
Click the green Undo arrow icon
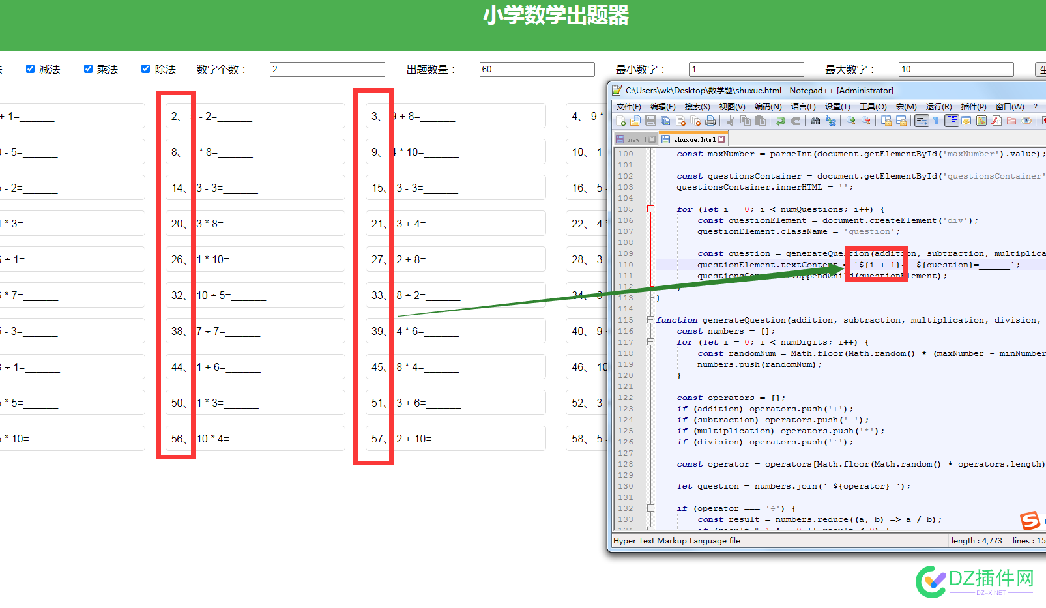780,121
